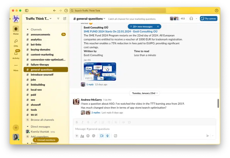Open the content-marketing channel
230x158 pixels.
(x=42, y=55)
